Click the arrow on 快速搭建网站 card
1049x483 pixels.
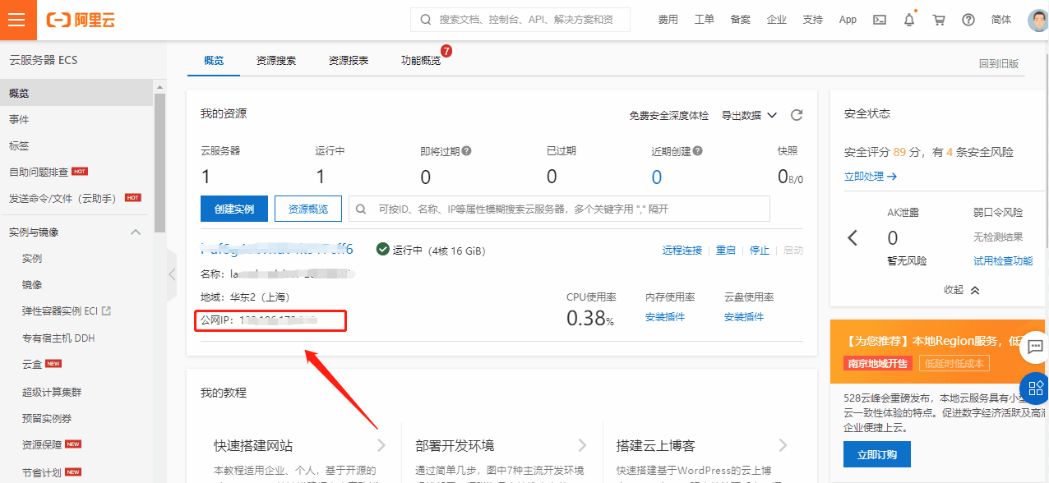pyautogui.click(x=381, y=445)
